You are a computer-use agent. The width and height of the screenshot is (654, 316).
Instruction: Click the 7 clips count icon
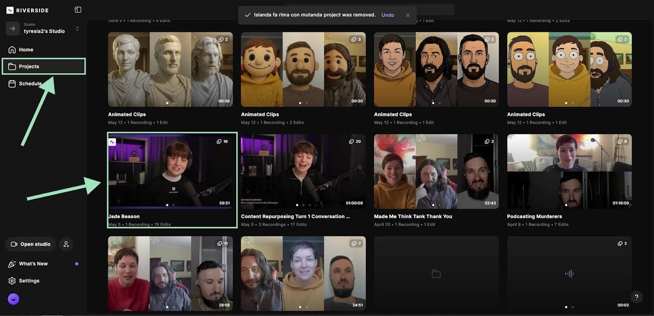(356, 244)
